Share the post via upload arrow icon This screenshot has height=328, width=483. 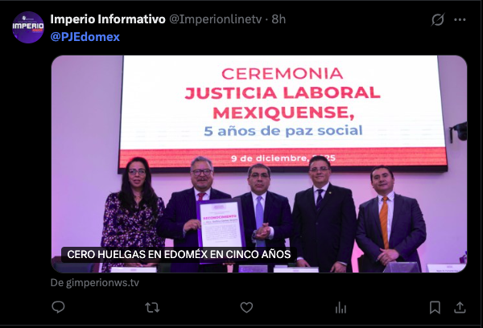[x=460, y=307]
